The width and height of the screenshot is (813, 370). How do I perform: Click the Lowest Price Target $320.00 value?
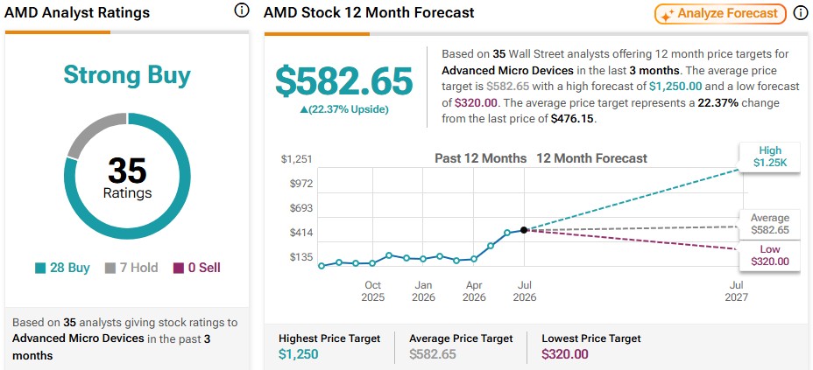565,354
